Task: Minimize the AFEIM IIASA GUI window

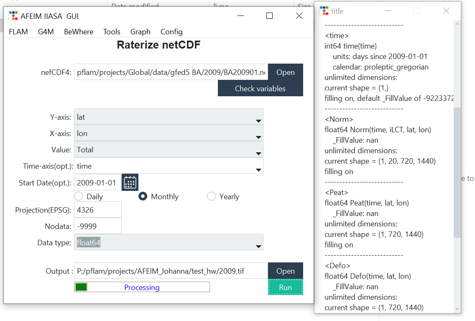Action: (x=241, y=16)
